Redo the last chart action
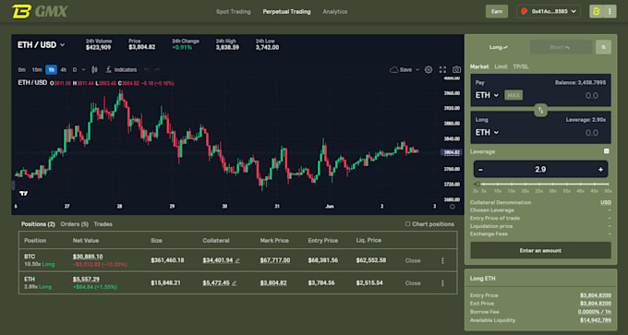This screenshot has width=628, height=335. pyautogui.click(x=157, y=69)
